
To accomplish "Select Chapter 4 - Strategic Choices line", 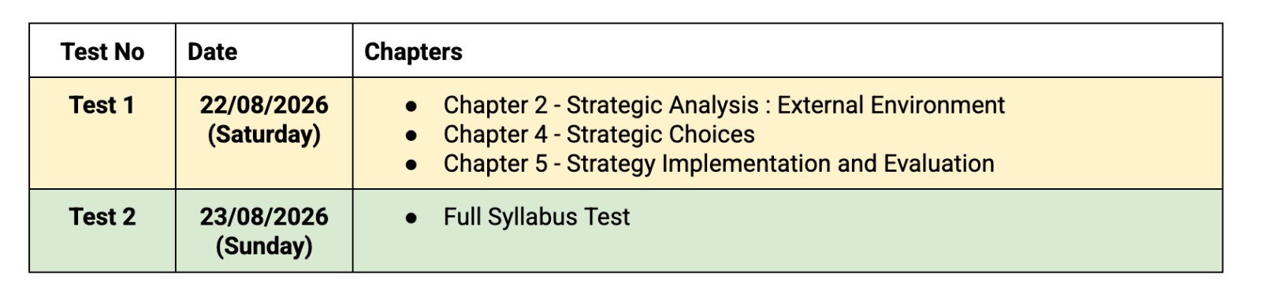I will point(599,135).
